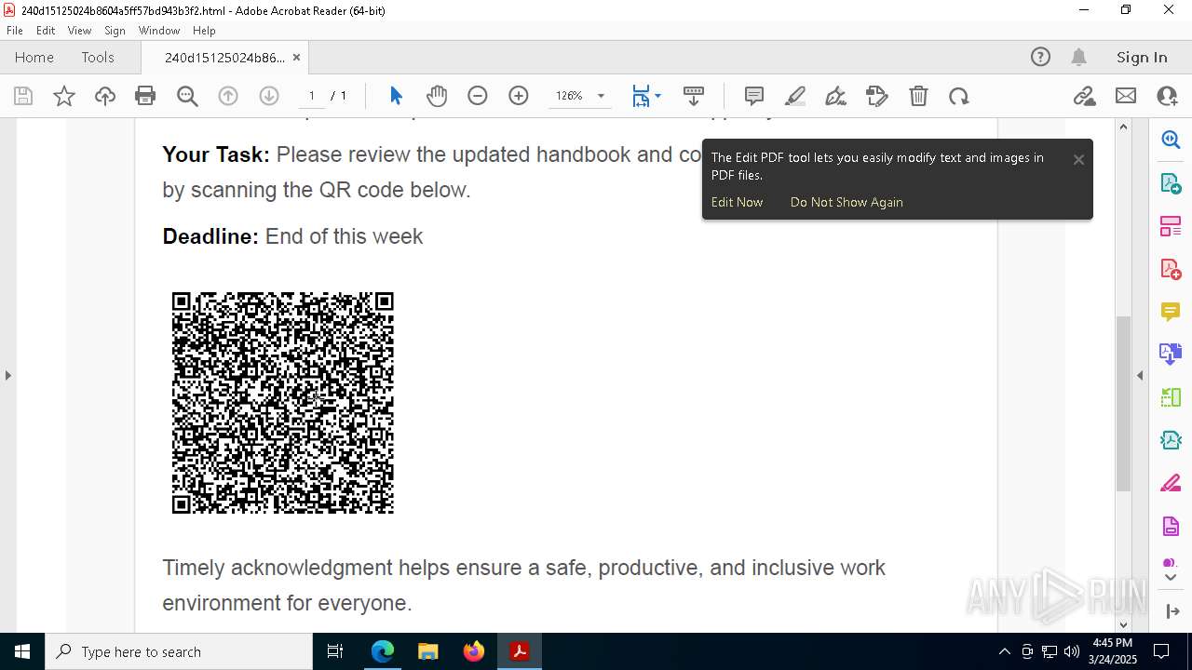
Task: Rotate the page view icon
Action: pos(959,96)
